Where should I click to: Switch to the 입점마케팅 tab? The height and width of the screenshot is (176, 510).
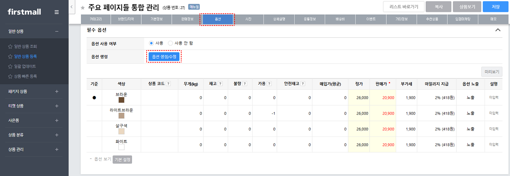pyautogui.click(x=463, y=20)
